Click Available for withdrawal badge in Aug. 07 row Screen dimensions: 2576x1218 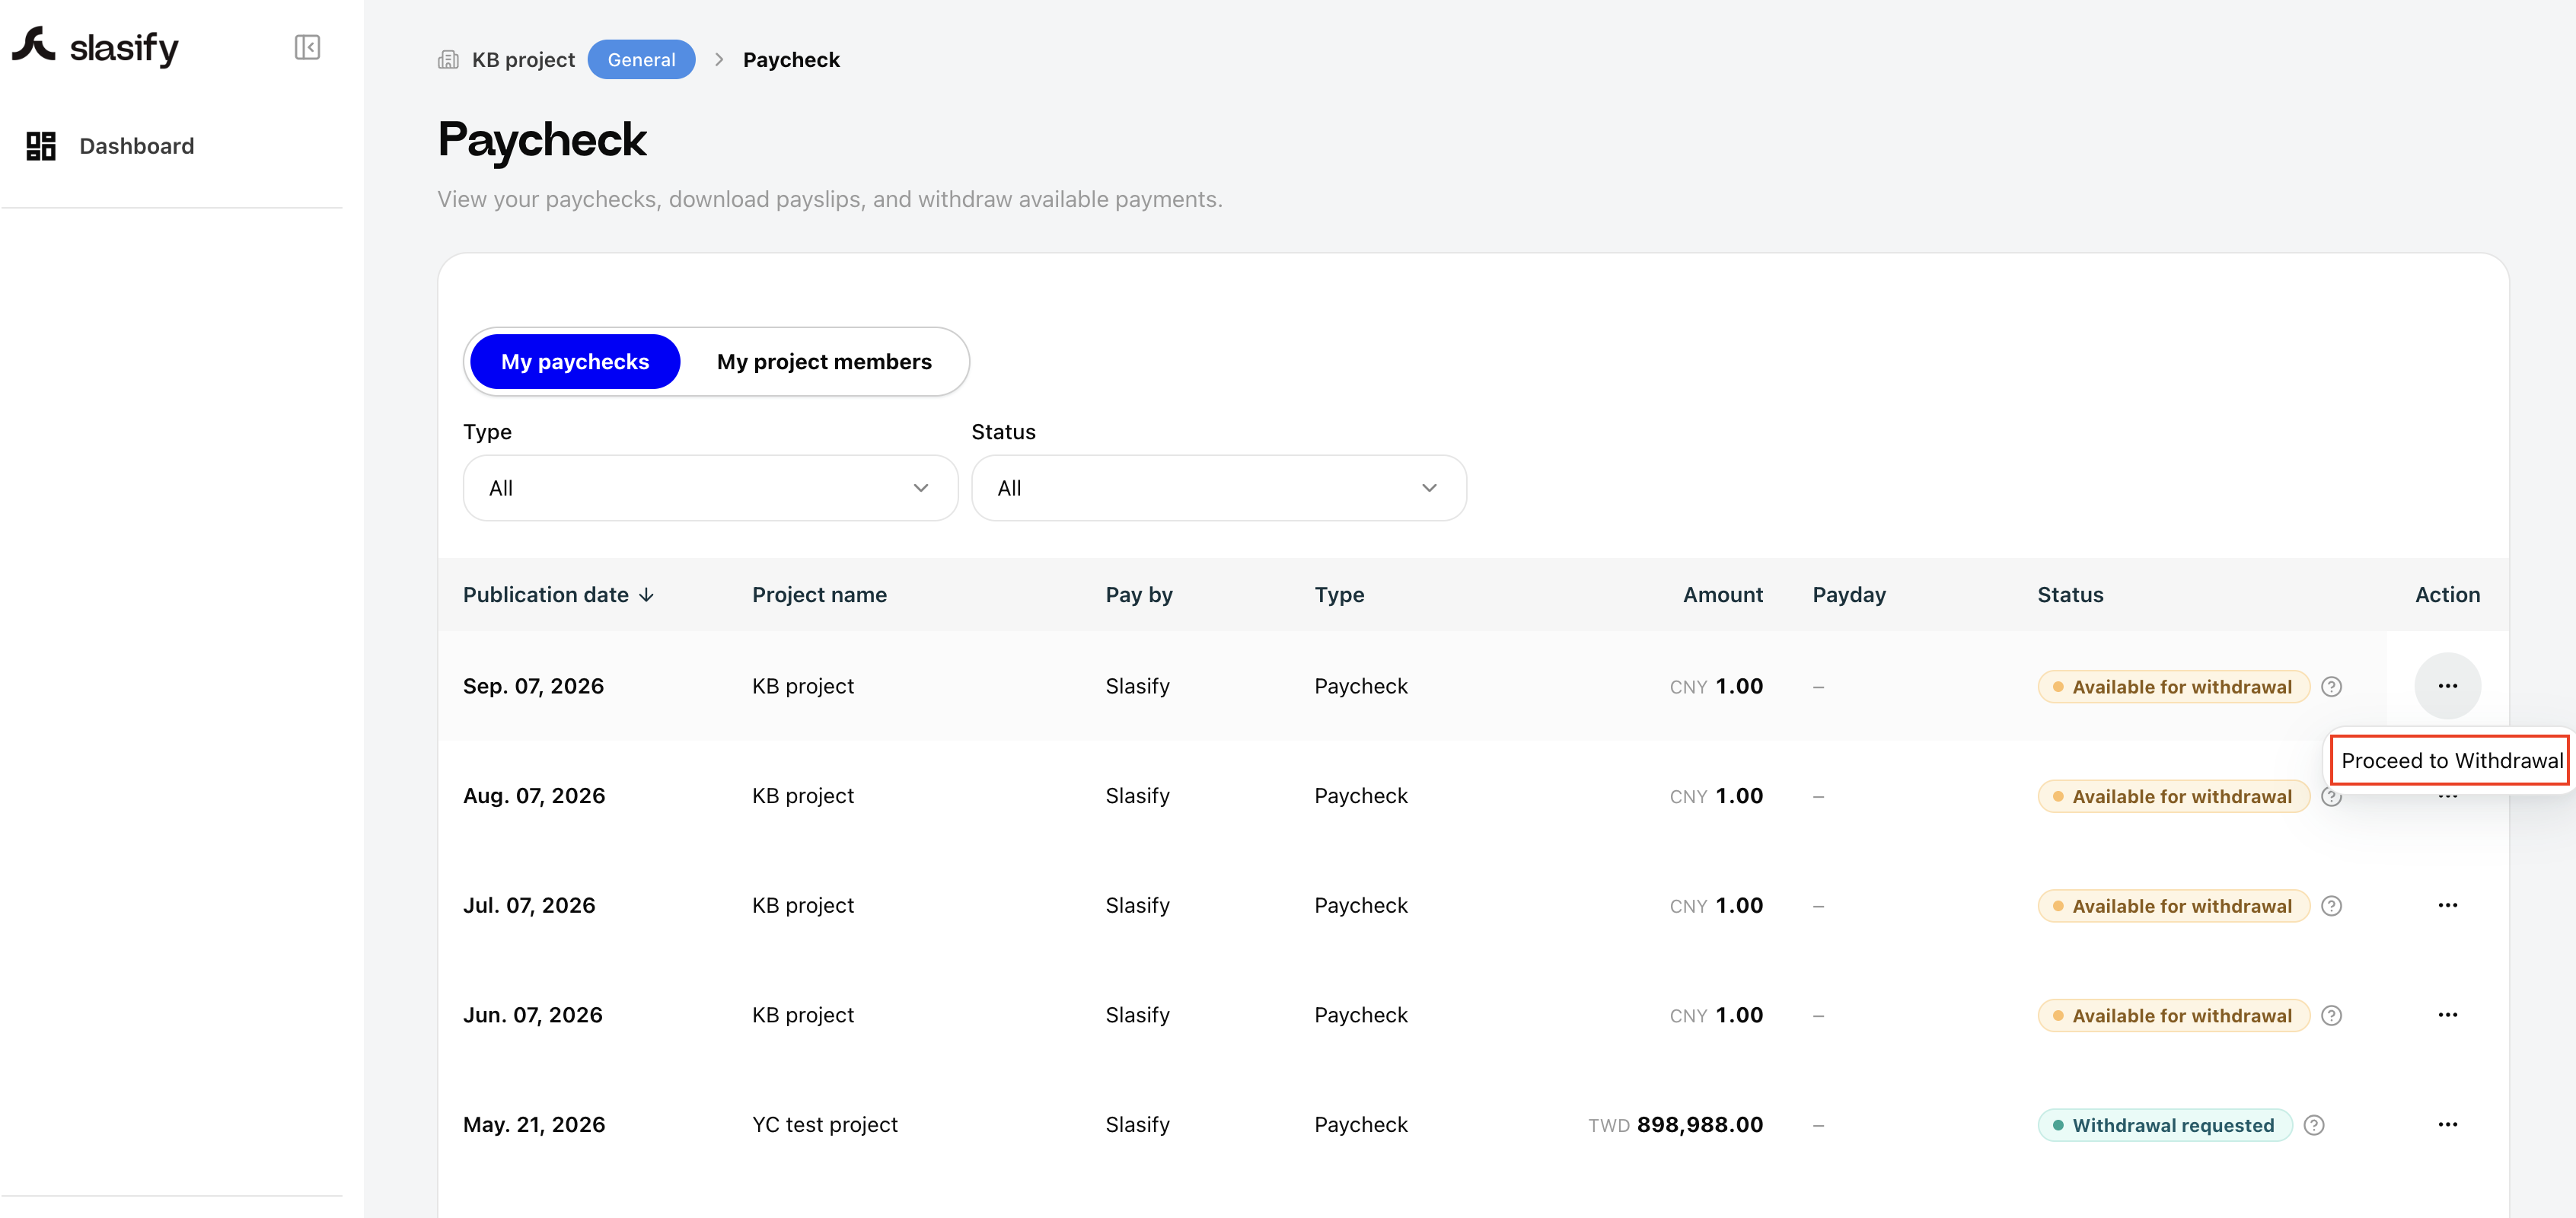2173,796
